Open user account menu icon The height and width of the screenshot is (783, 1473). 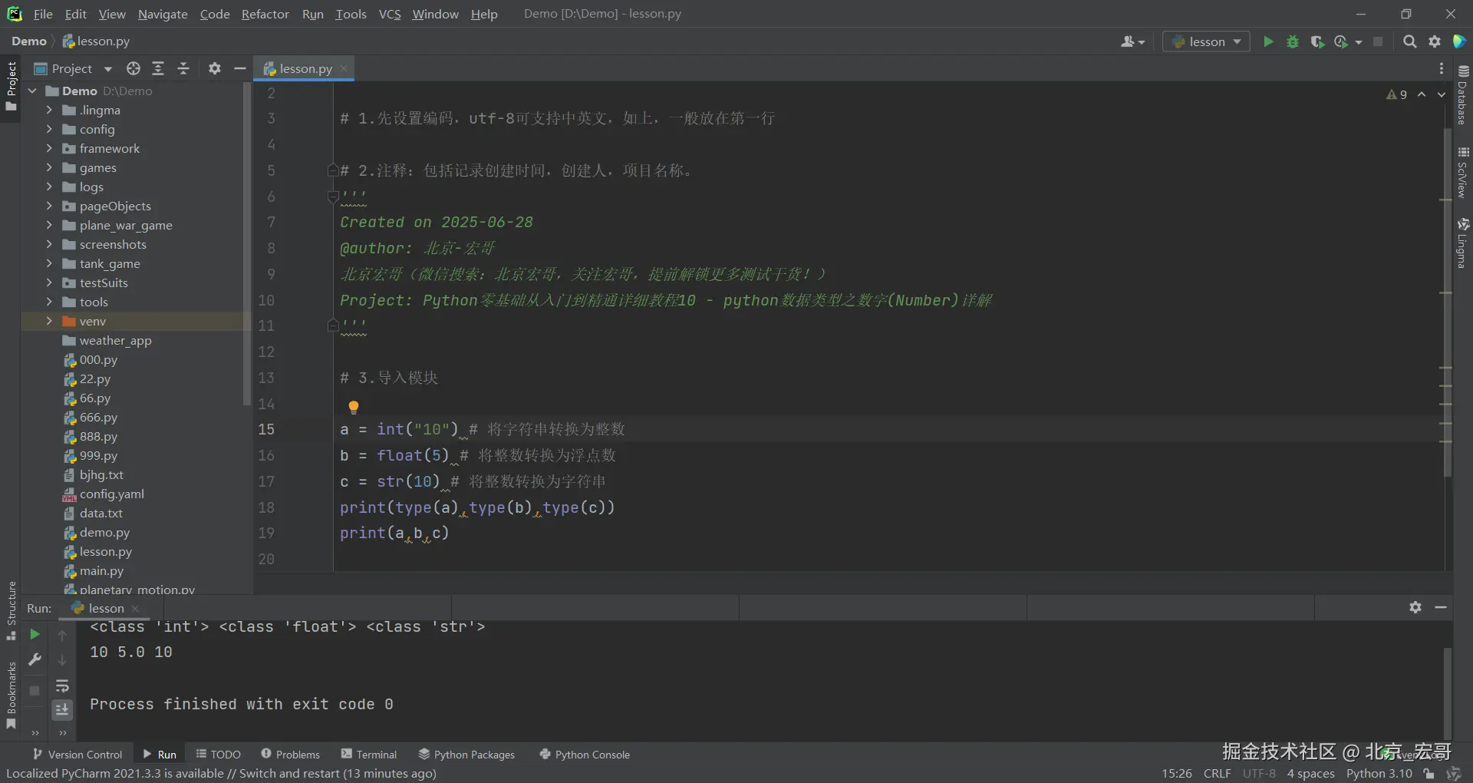click(1132, 41)
